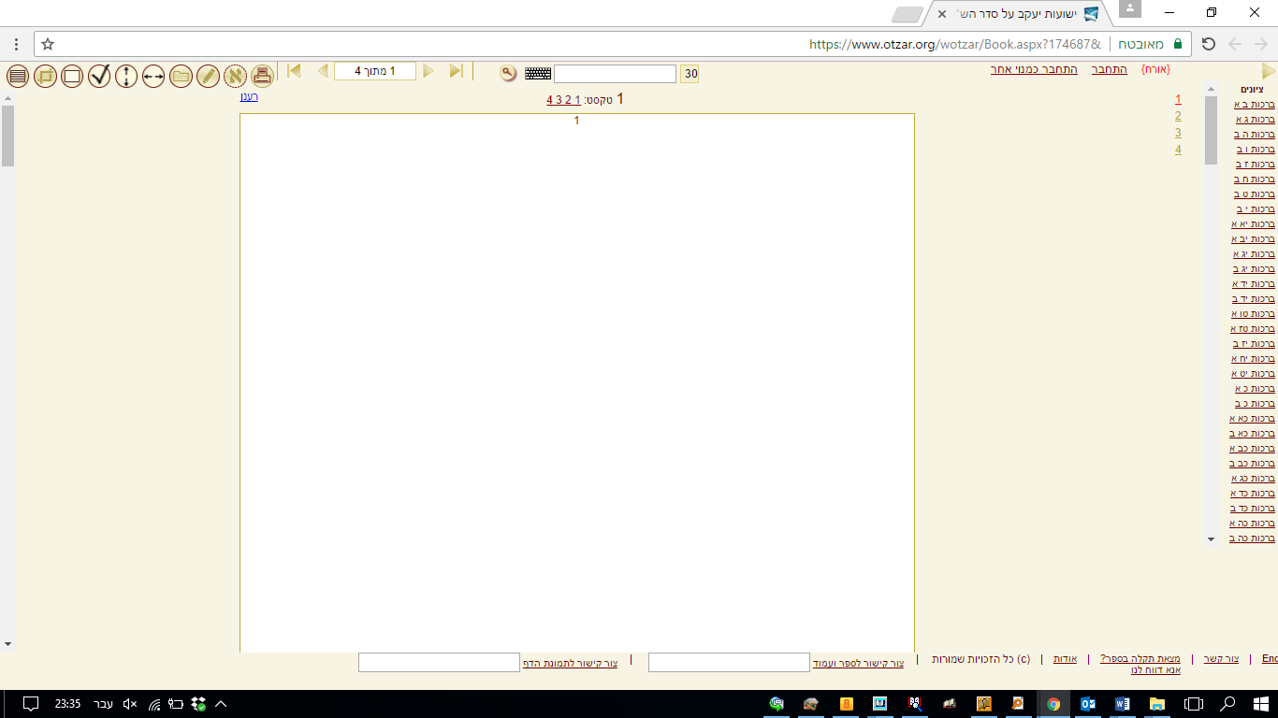Open ברכות טו א in index
1278x718 pixels.
tap(1253, 314)
